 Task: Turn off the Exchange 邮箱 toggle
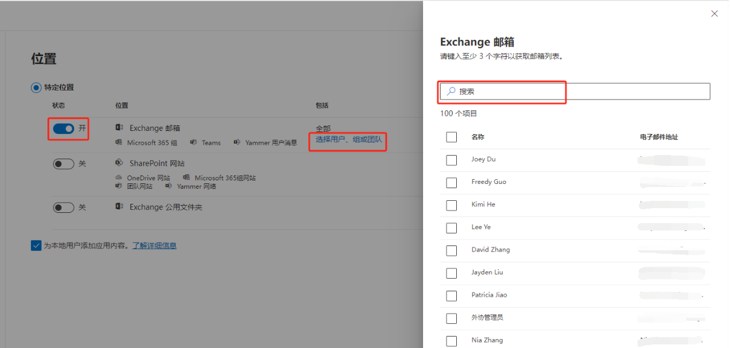(64, 128)
